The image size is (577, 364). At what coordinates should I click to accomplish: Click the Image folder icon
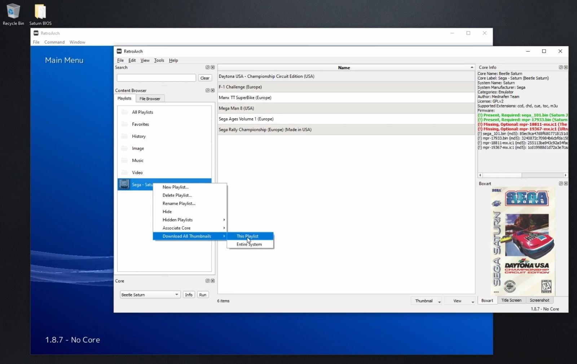(124, 148)
